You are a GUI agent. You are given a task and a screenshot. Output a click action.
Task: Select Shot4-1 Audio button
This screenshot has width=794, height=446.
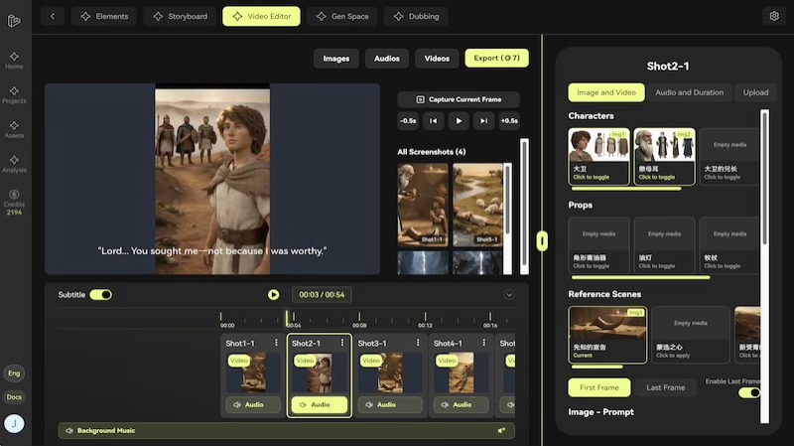[461, 404]
